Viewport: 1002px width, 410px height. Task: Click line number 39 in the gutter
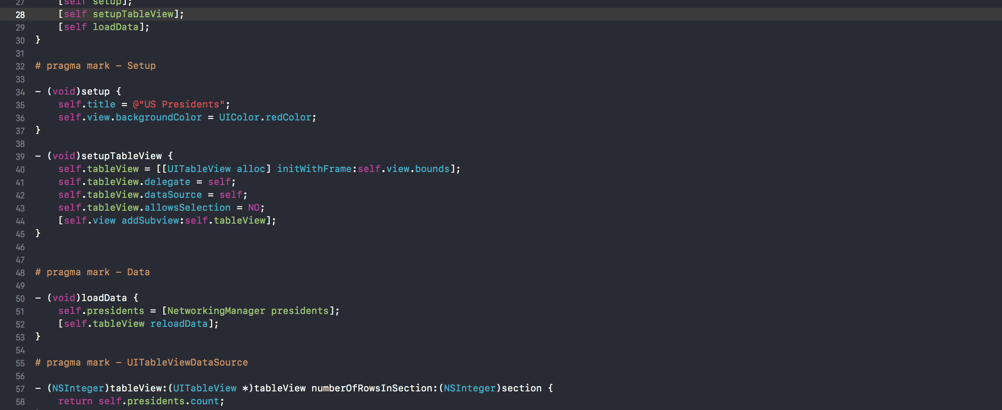coord(20,157)
